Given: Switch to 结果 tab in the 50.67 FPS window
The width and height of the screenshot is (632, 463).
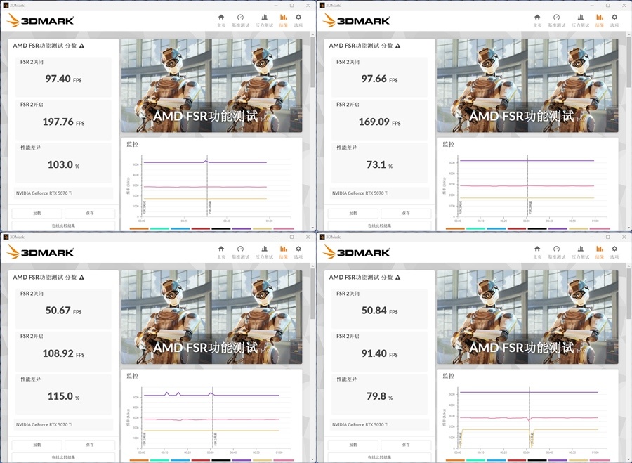Looking at the screenshot, I should tap(284, 252).
